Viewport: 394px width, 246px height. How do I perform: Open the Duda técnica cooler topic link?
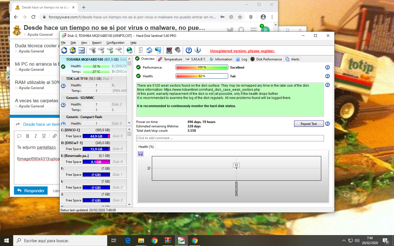(37, 46)
